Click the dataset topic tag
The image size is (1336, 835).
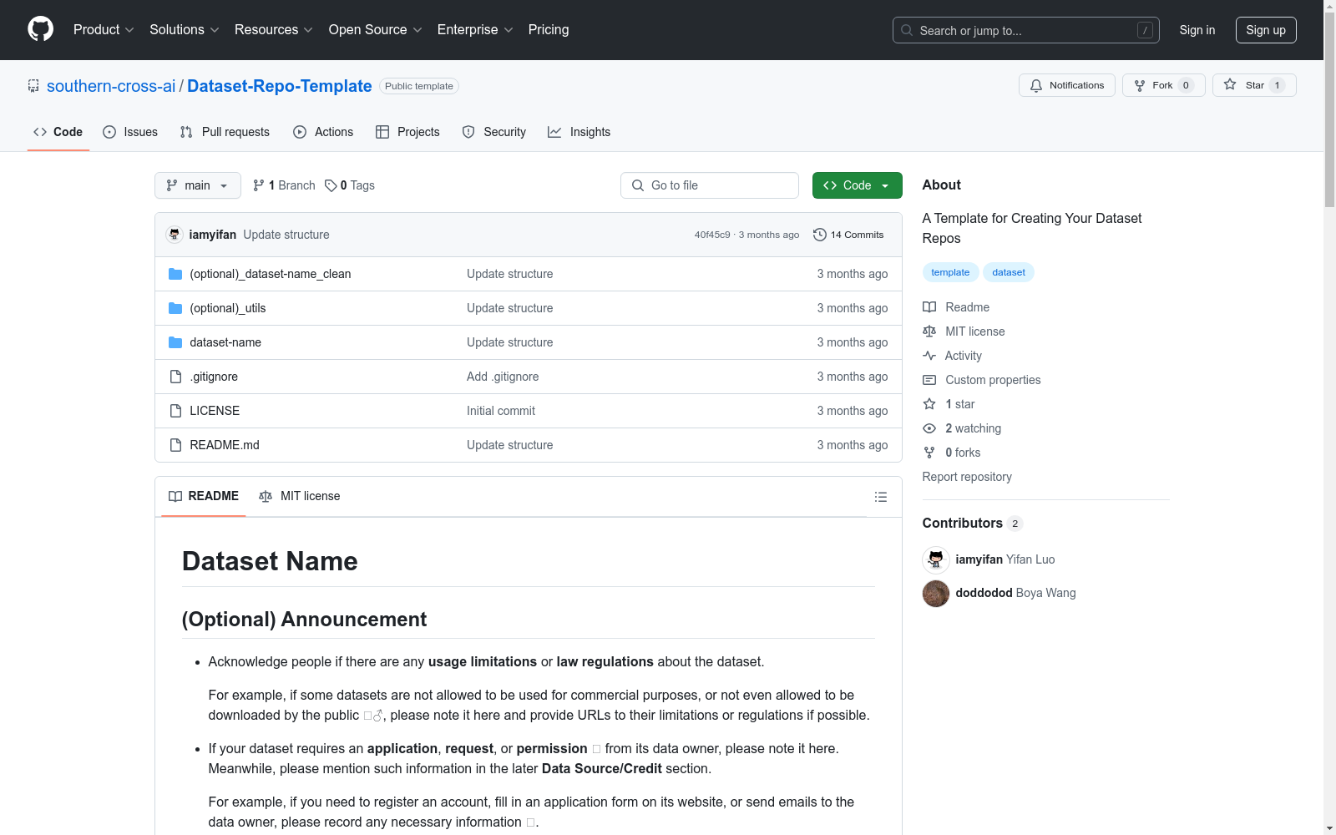1009,272
